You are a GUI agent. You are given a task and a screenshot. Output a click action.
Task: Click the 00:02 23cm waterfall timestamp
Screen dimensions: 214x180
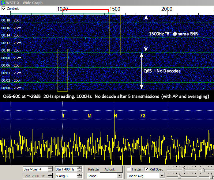[11, 81]
